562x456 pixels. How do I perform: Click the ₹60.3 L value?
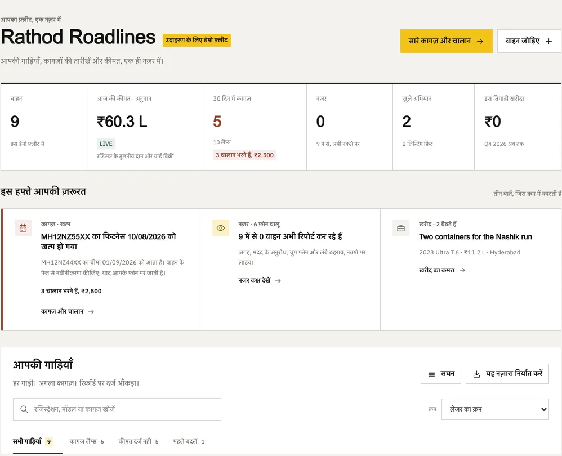click(122, 122)
